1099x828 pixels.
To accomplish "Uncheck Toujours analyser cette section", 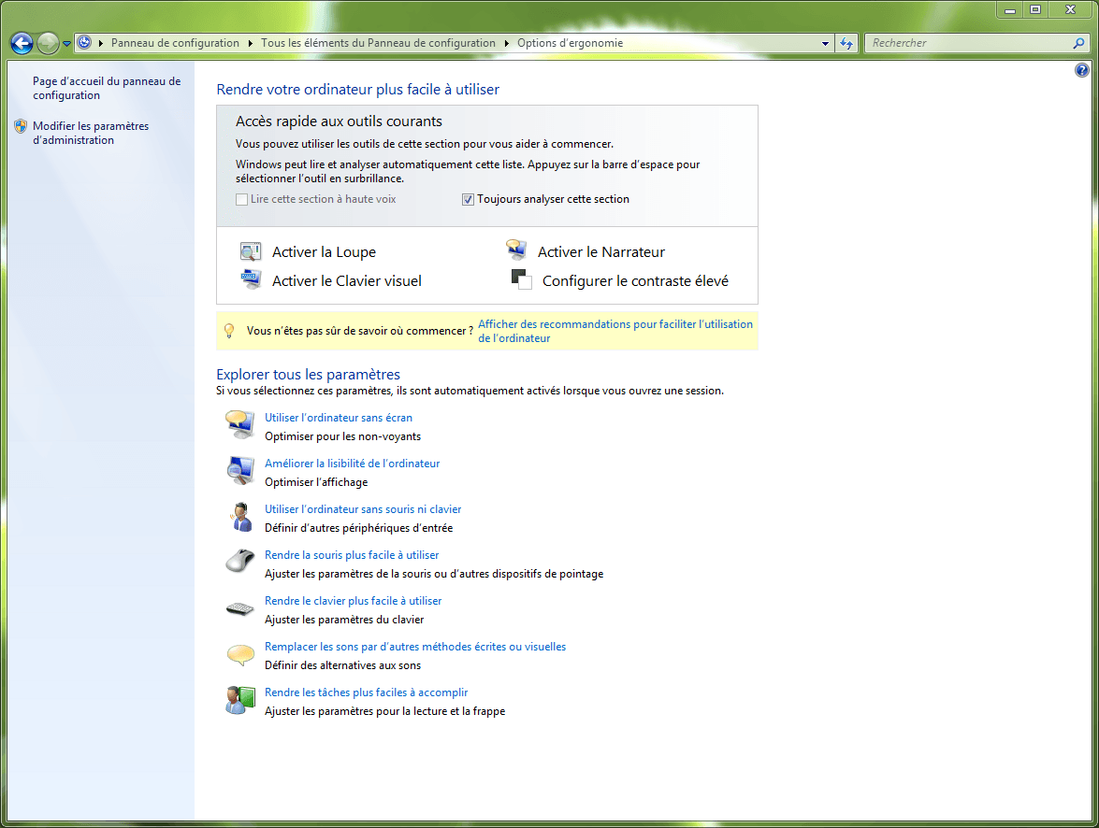I will (468, 200).
